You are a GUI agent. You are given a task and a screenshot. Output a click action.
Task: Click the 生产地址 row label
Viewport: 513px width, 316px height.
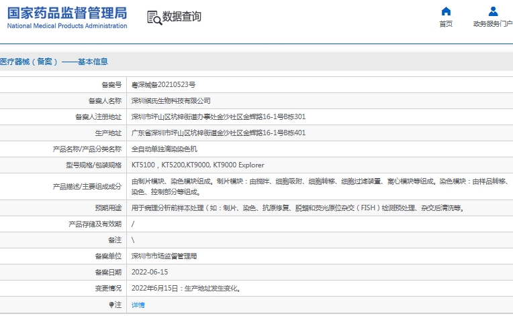click(108, 133)
